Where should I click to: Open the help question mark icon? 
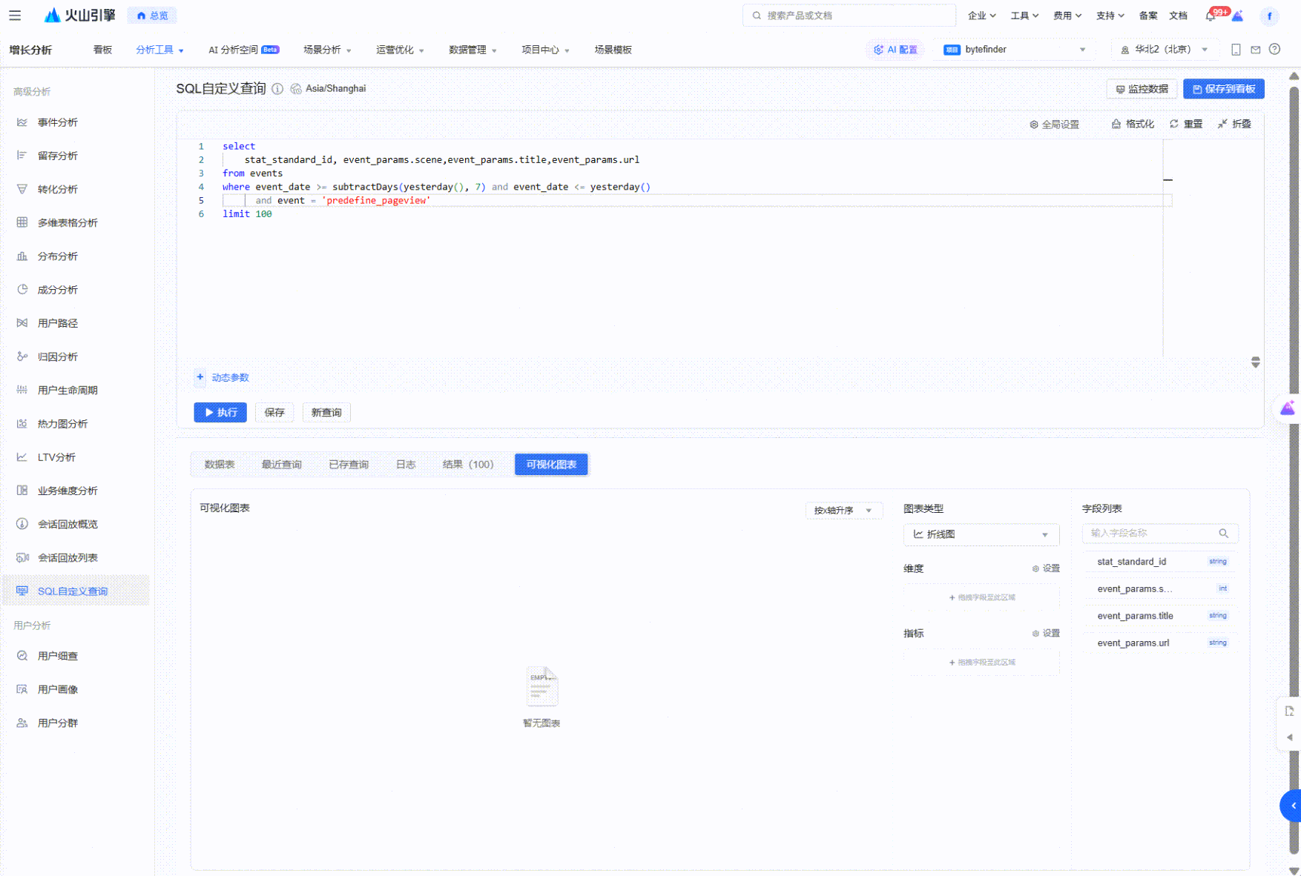pyautogui.click(x=1274, y=50)
